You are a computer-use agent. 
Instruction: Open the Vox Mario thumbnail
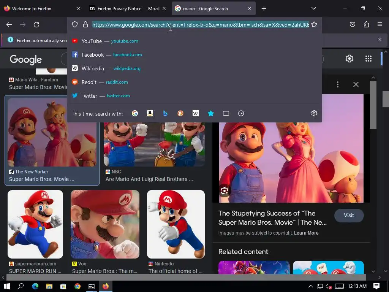click(x=105, y=224)
